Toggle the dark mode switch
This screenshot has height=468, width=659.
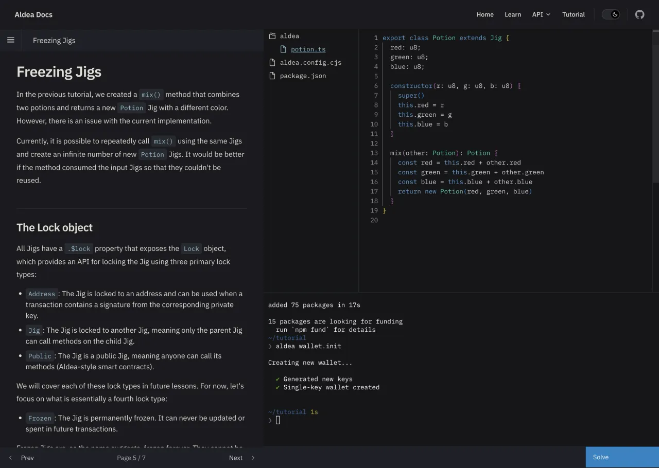pos(611,14)
